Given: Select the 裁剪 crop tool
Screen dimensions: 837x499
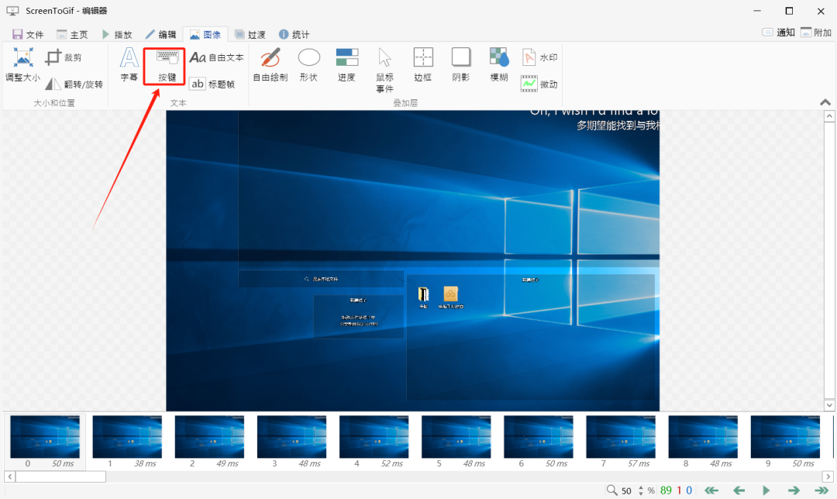Looking at the screenshot, I should coord(64,57).
